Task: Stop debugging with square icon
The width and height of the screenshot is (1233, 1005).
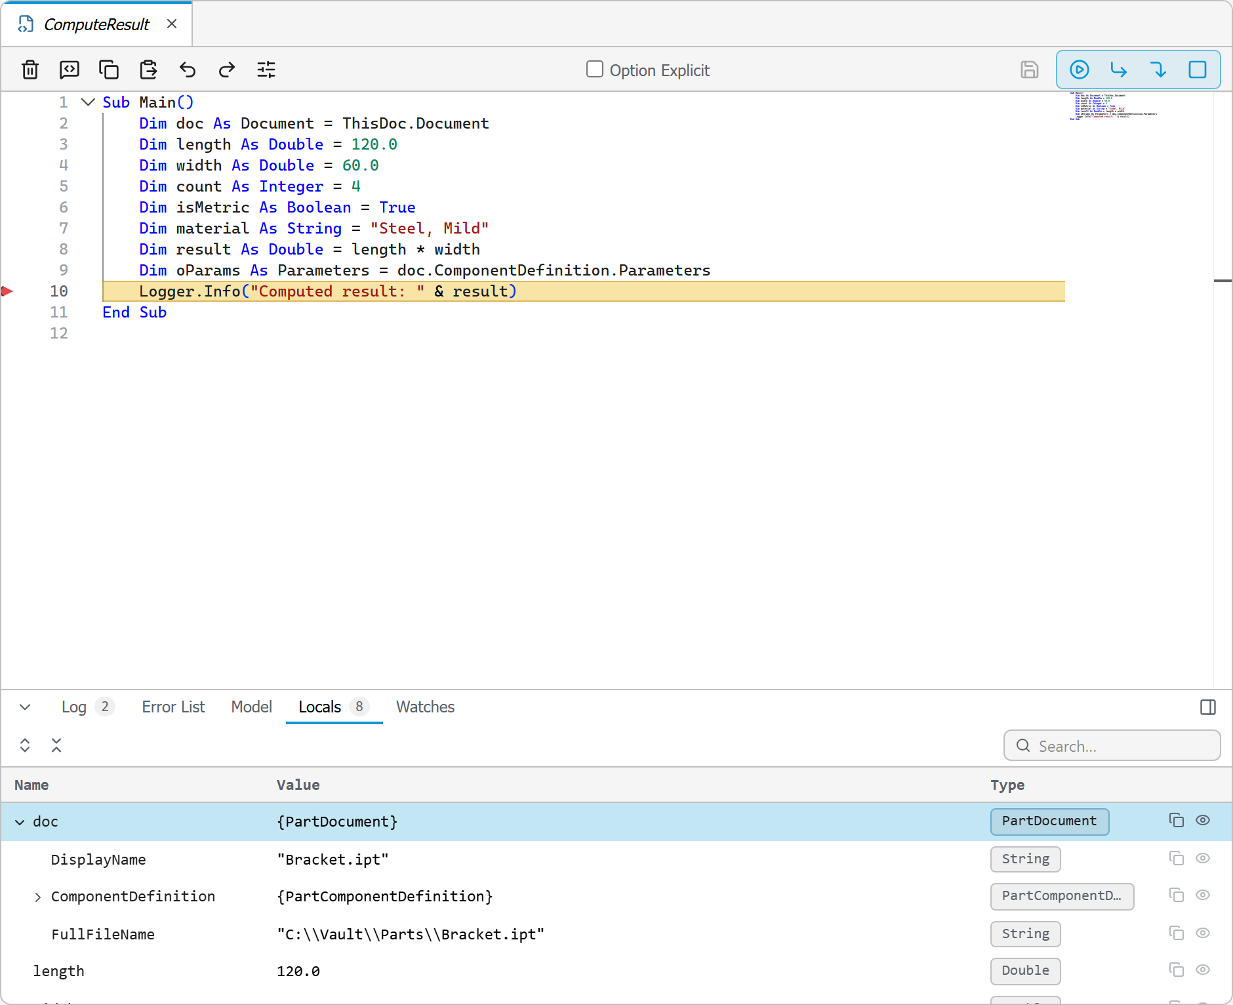Action: (1198, 70)
